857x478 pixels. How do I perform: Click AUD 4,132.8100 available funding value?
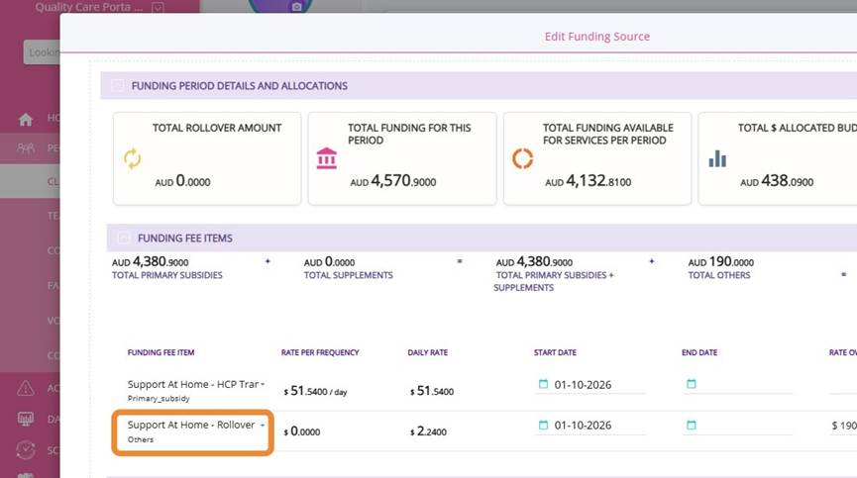tap(589, 181)
